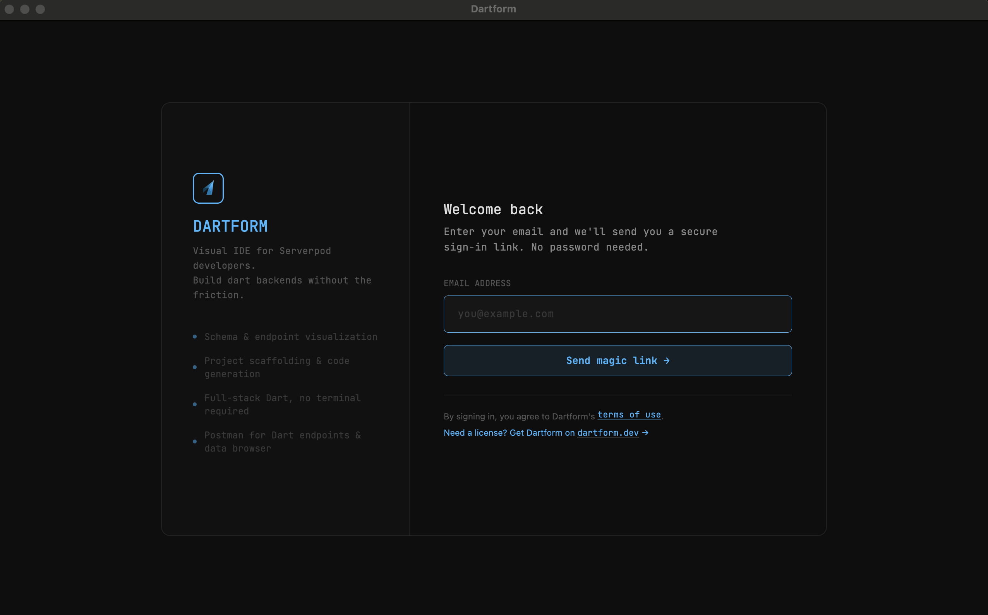
Task: Open the dartform.dev link
Action: pos(607,433)
